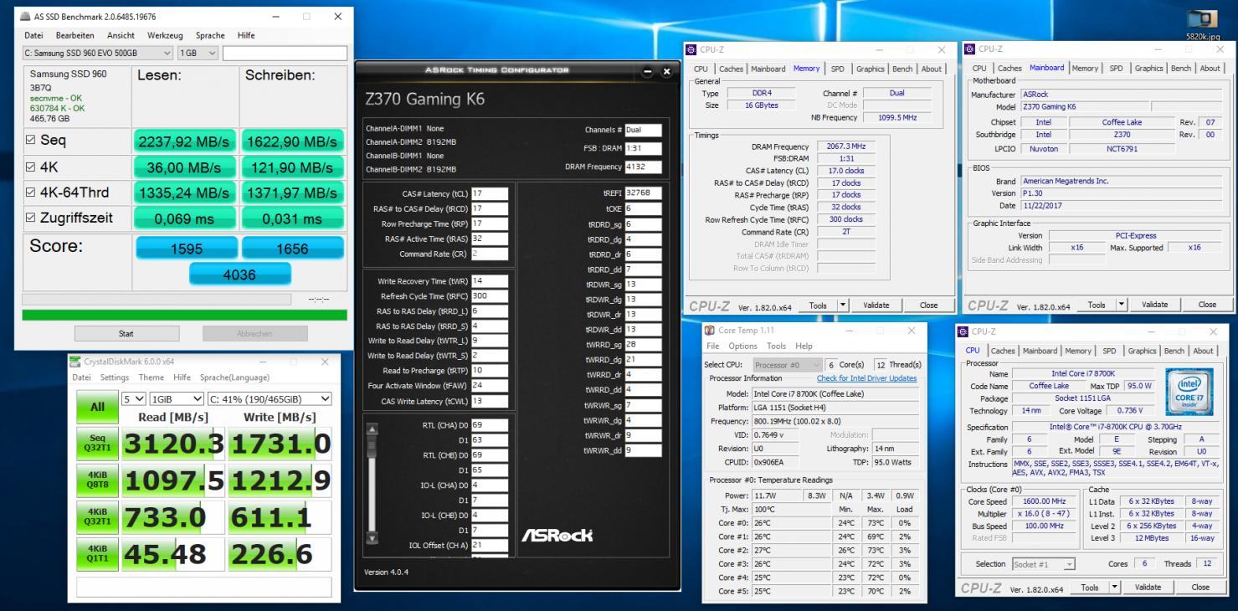Switch to Graphics tab in the CPU-Z CPU window
Screen dimensions: 1238x611
[1142, 351]
